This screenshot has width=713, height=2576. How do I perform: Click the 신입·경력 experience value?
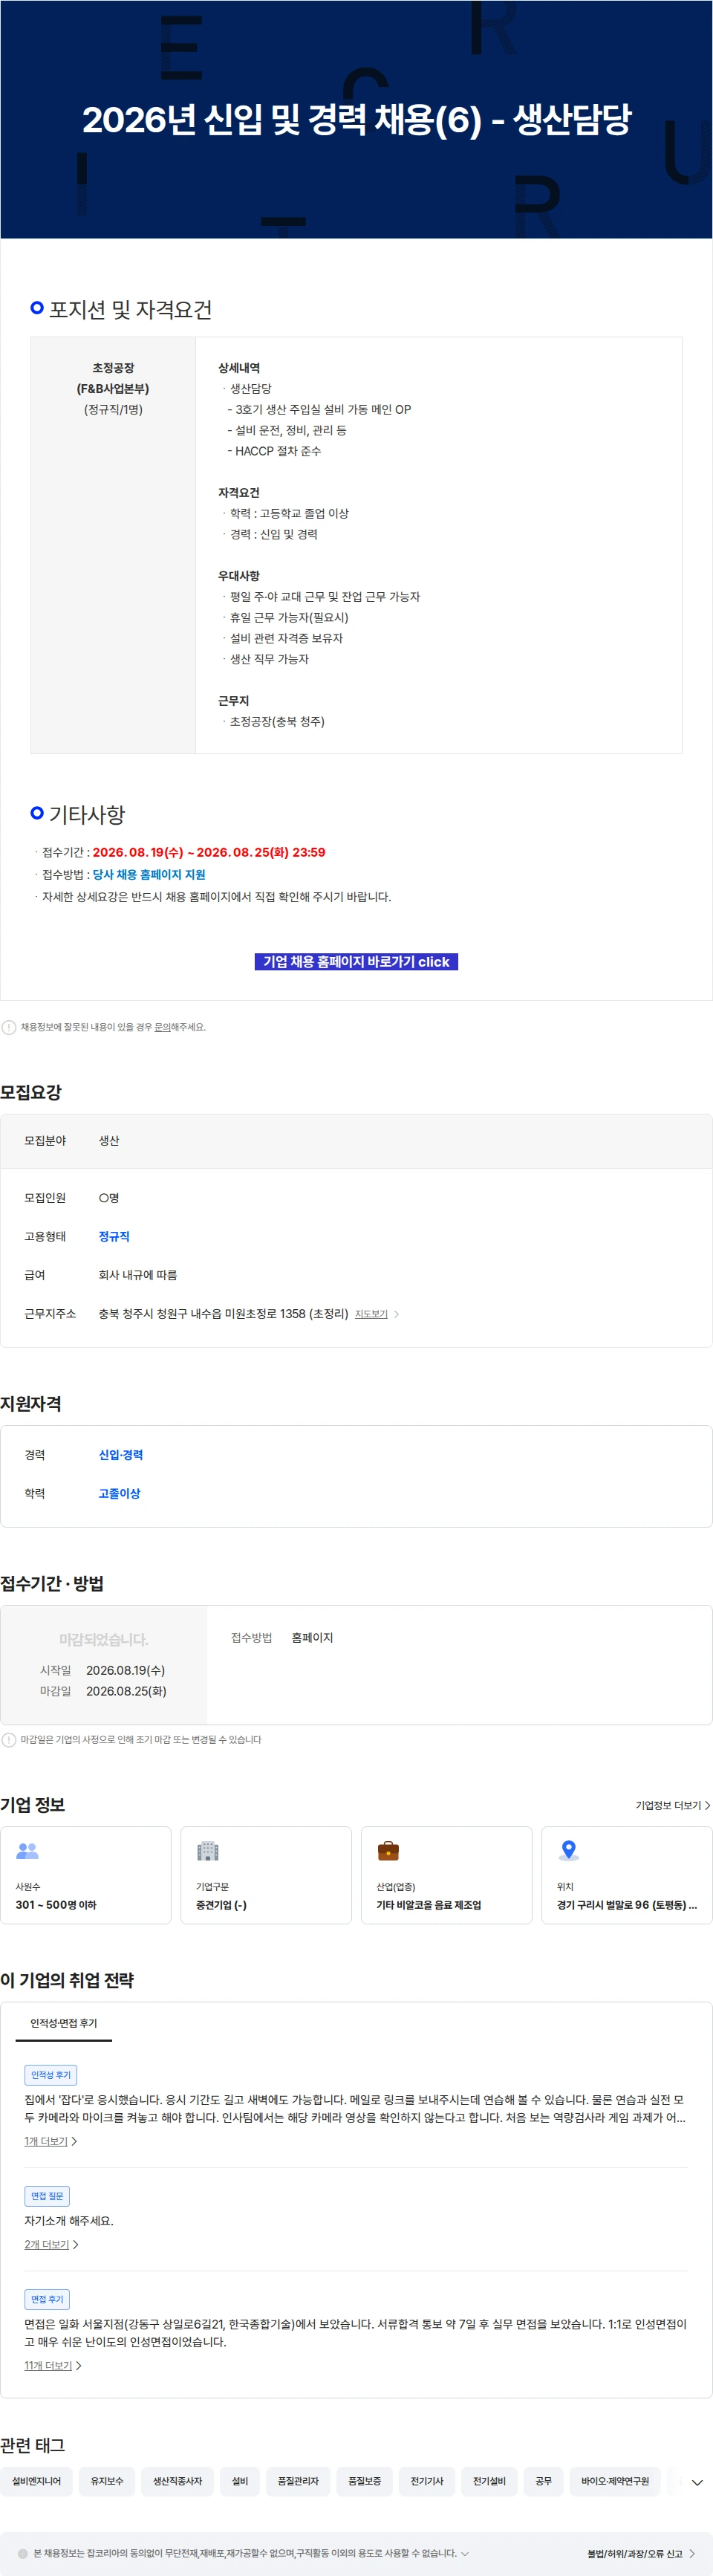tap(121, 1455)
